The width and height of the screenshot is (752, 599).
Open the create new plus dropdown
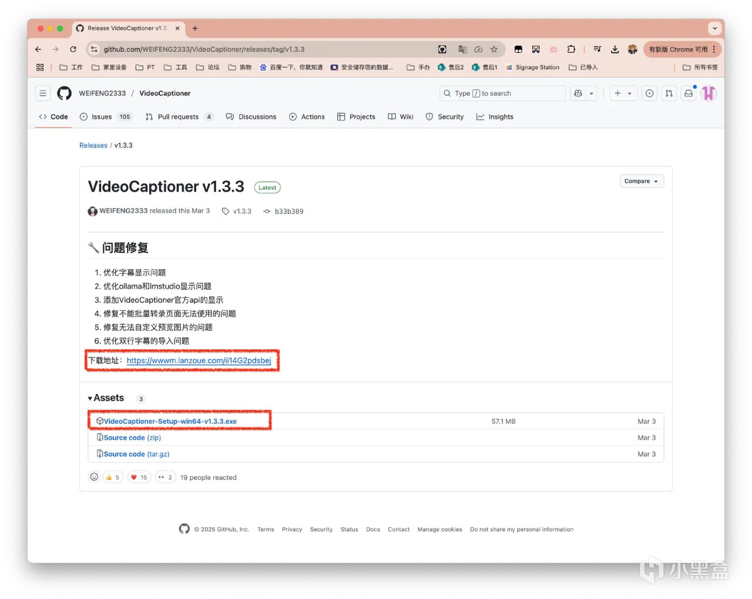[x=623, y=93]
